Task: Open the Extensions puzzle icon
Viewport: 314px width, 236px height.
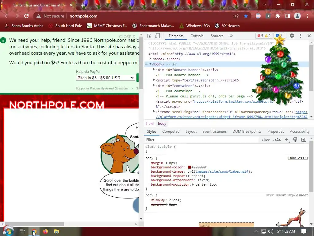Action: tap(278, 16)
